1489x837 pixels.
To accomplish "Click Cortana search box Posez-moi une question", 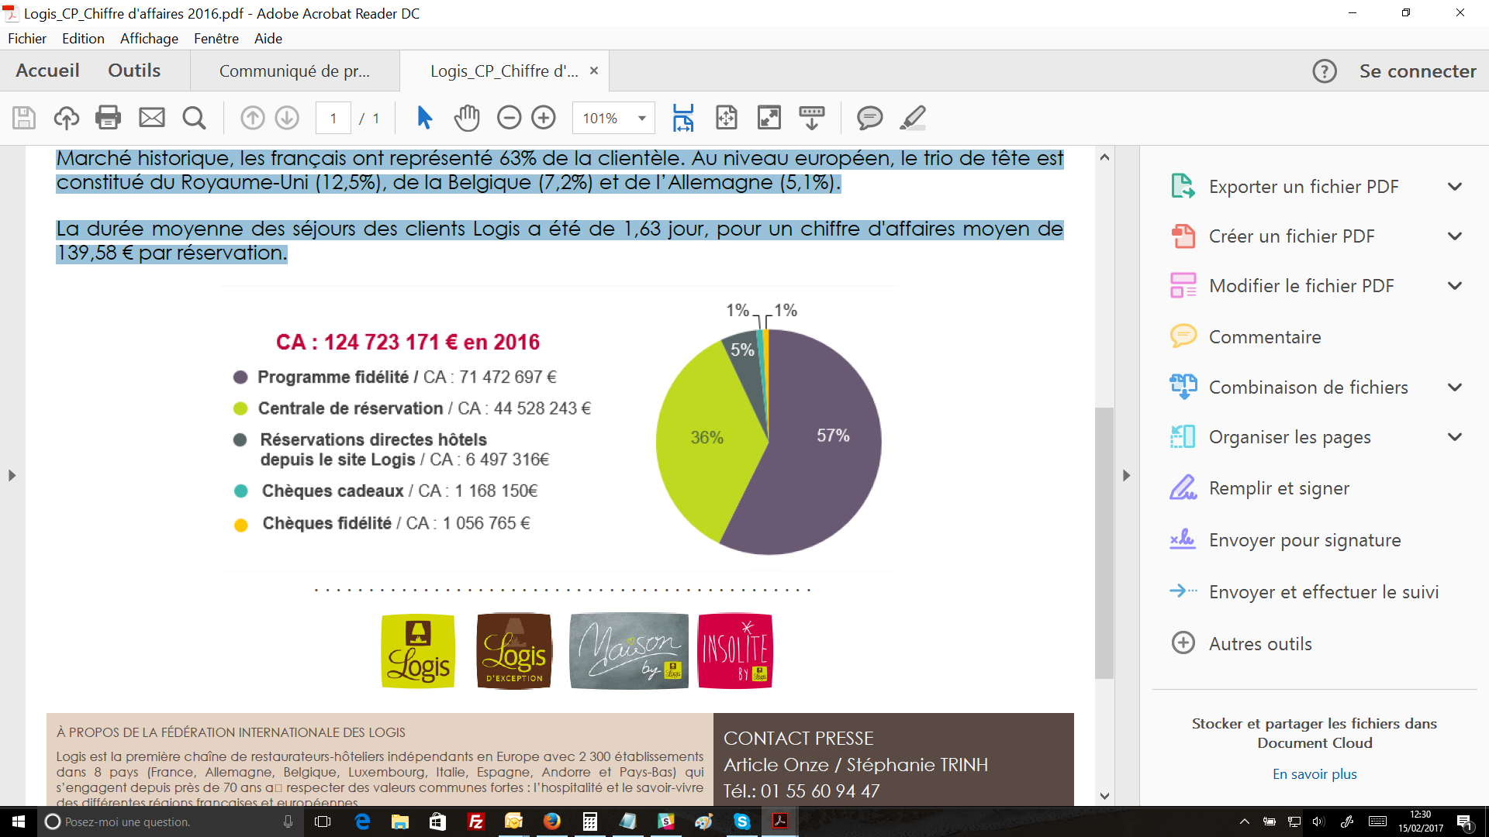I will point(171,821).
